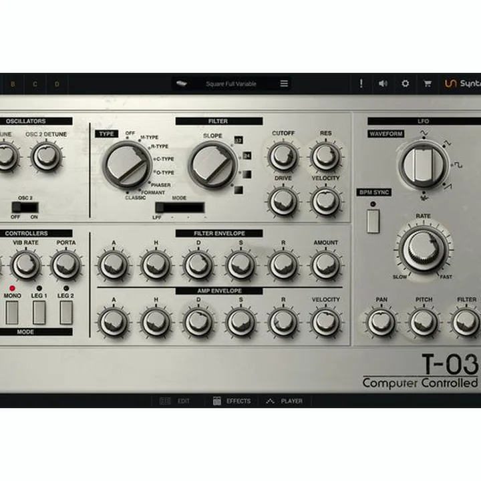Enable the LEG 1 mode switch
The image size is (481, 481).
39,312
